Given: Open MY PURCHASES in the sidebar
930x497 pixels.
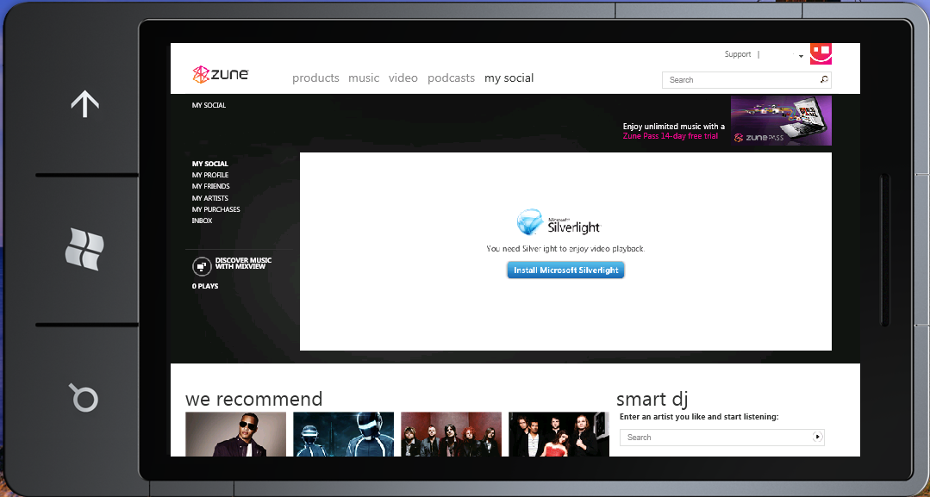Looking at the screenshot, I should coord(215,209).
